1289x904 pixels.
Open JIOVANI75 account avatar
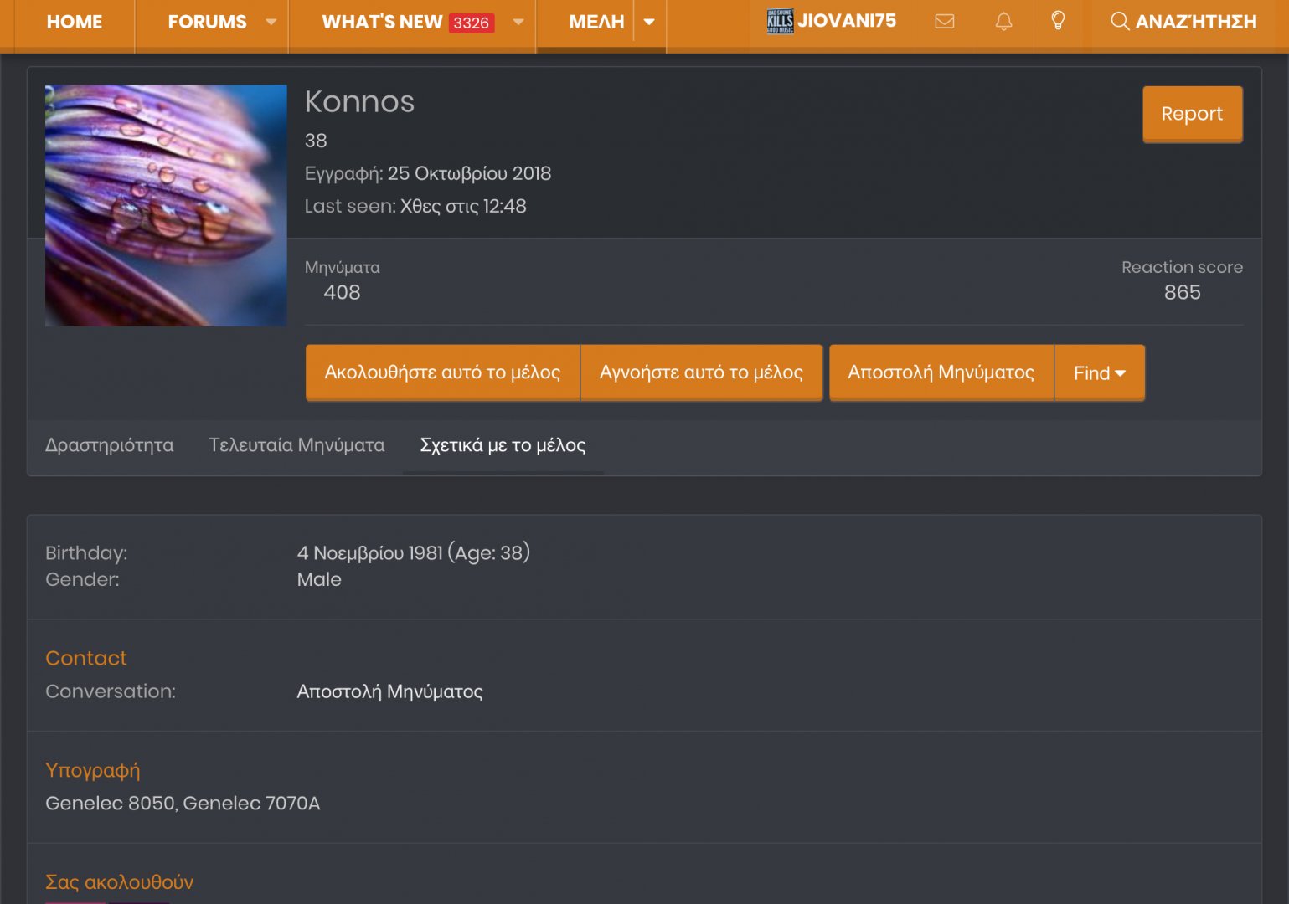tap(780, 21)
